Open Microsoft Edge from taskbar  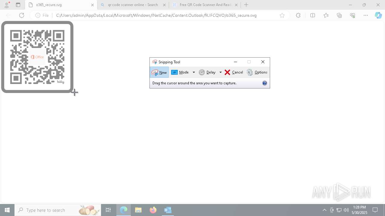click(x=124, y=210)
